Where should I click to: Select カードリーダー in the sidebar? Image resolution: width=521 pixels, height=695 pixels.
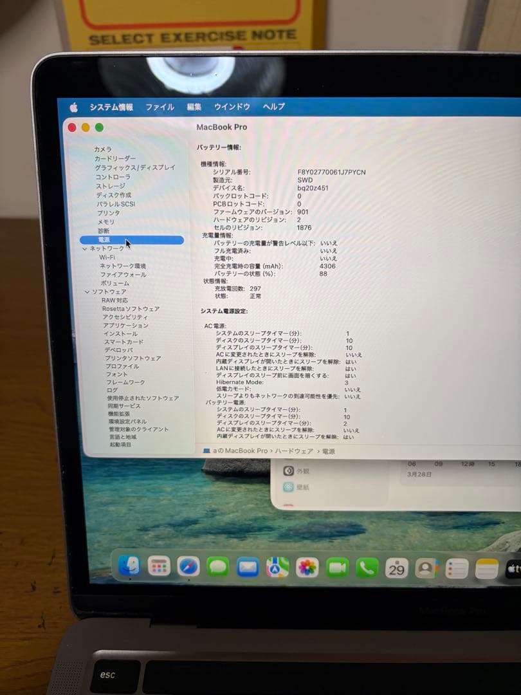[x=115, y=158]
